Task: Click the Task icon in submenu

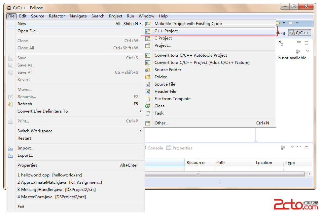Action: click(x=148, y=113)
